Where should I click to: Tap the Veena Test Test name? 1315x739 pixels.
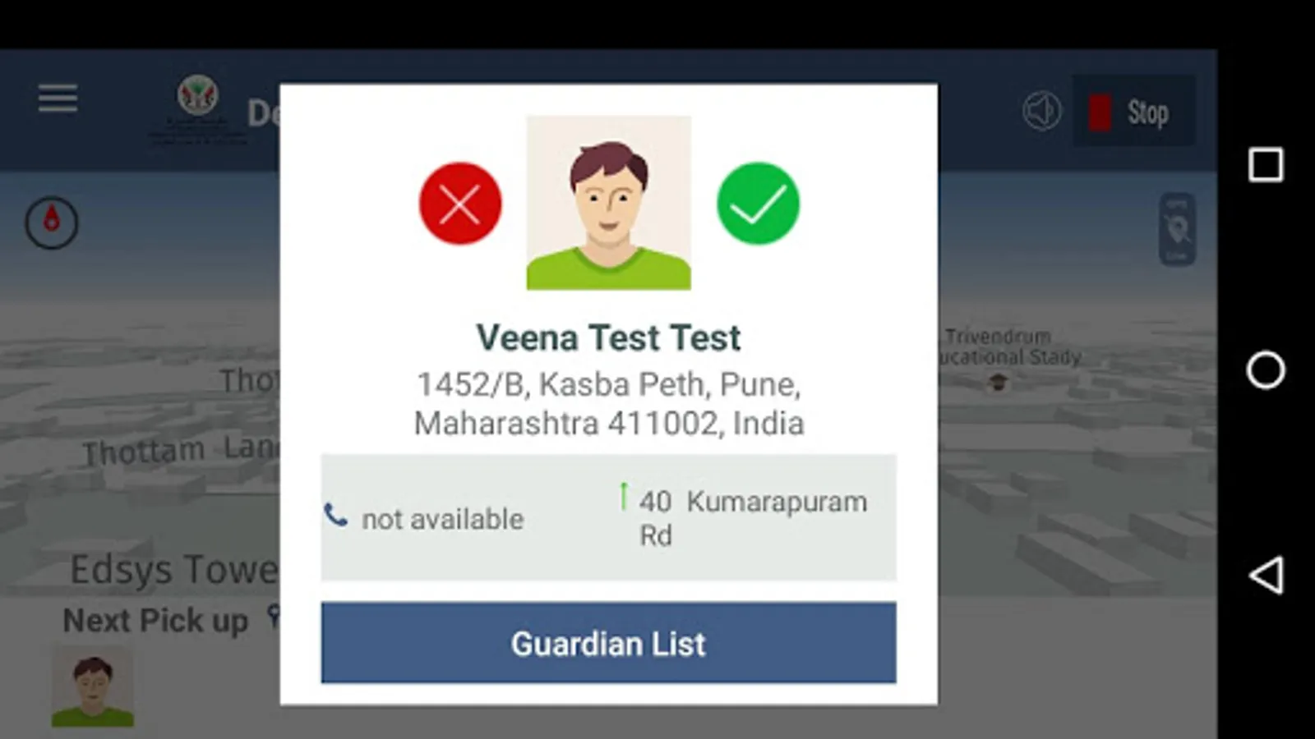(608, 337)
